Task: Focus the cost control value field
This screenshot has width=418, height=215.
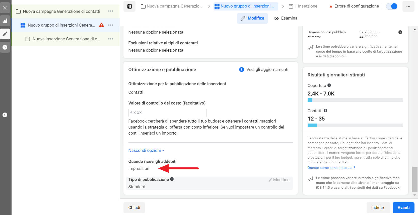Action: click(x=167, y=113)
